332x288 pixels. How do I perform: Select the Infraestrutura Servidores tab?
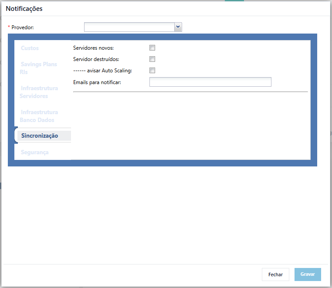39,92
